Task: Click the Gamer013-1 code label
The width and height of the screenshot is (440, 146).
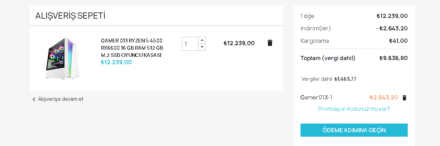Action: (316, 97)
